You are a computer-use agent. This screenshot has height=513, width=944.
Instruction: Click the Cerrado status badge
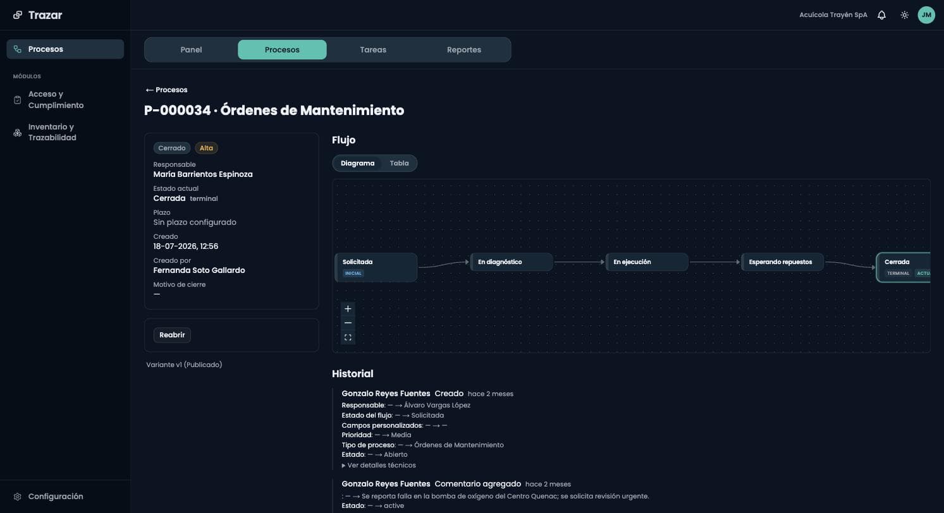point(172,148)
